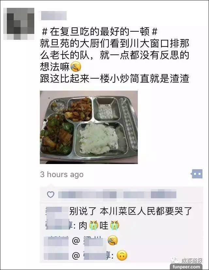This screenshot has width=209, height=270.
Task: Select post text line '跟这比起来一楼小炒简直就是渣渣'
Action: coord(115,78)
